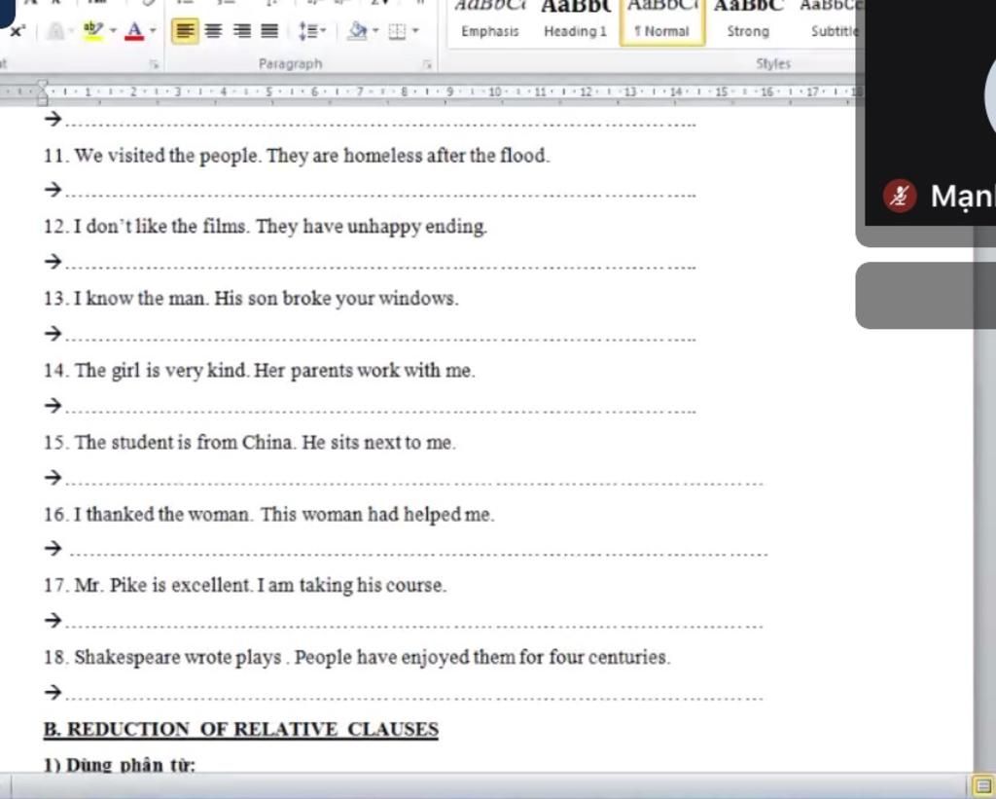Click sentence 16 'I thanked the woman'
Screen dimensions: 996x799
coord(268,514)
